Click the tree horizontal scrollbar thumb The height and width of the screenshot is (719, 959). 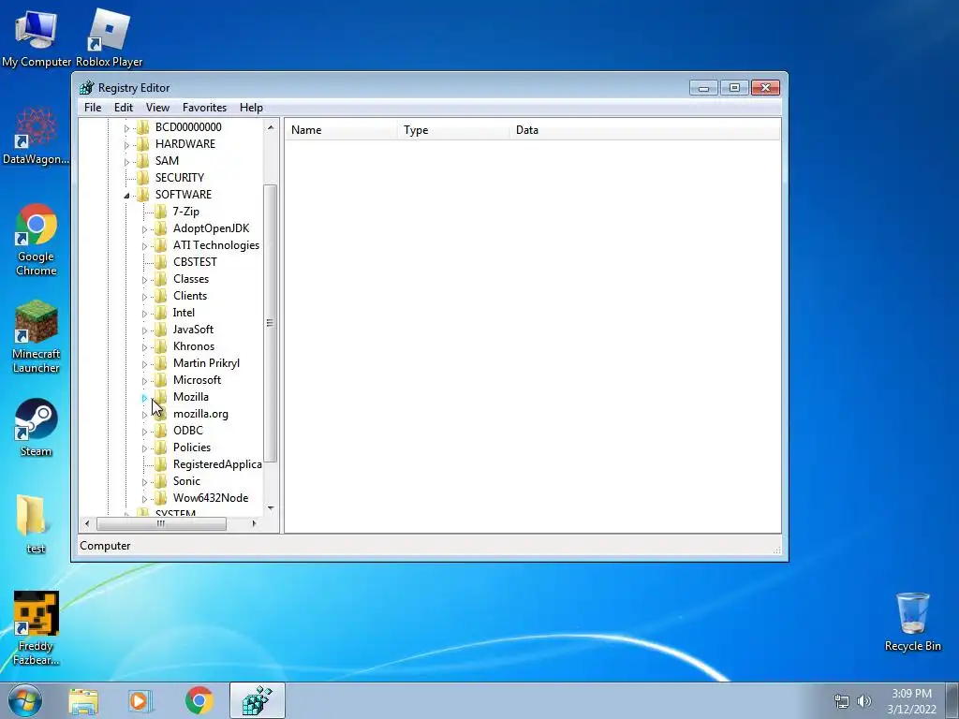tap(161, 523)
